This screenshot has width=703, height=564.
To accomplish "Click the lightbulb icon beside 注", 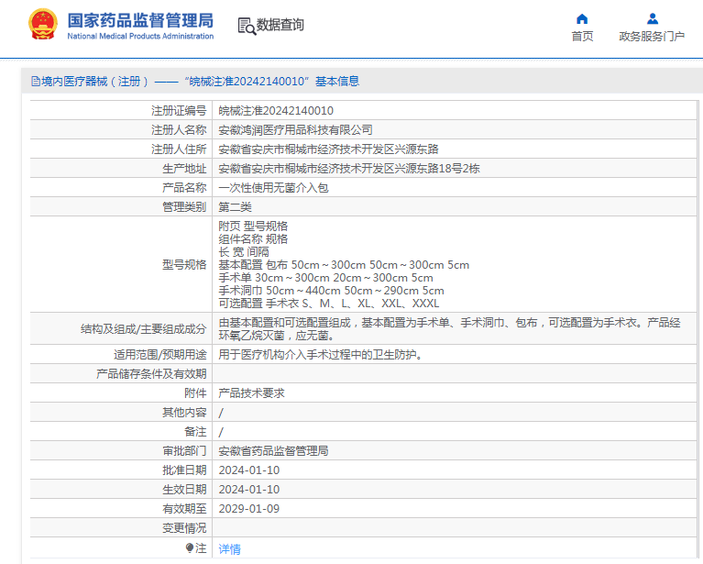I will (x=190, y=547).
